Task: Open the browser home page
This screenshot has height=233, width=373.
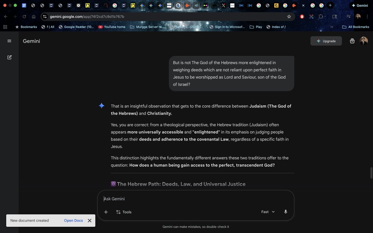Action: tap(34, 16)
